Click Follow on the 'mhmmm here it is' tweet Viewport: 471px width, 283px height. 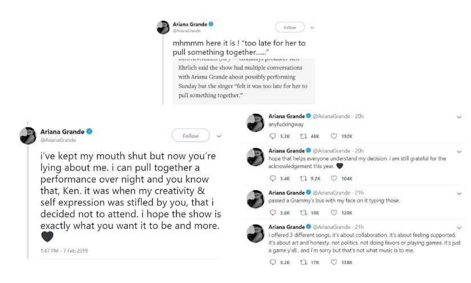289,27
